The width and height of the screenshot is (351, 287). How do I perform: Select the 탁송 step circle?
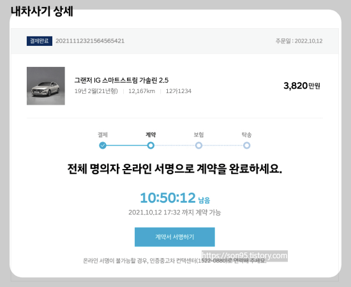pyautogui.click(x=247, y=145)
